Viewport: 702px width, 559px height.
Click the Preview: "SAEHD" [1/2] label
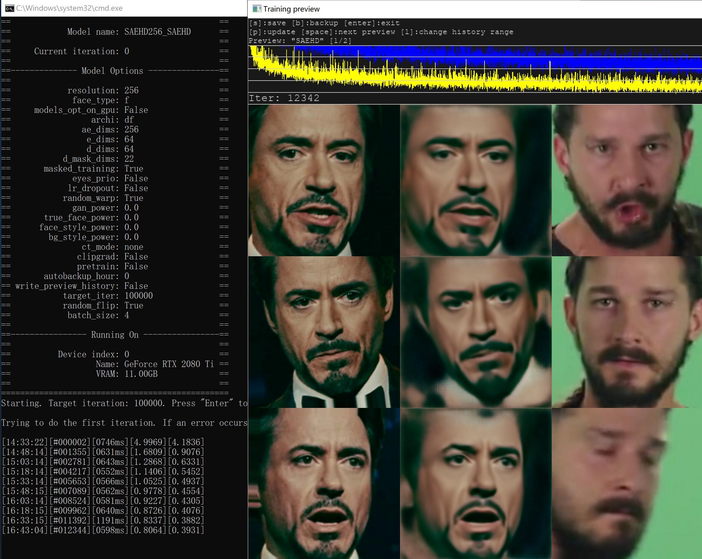click(x=300, y=41)
